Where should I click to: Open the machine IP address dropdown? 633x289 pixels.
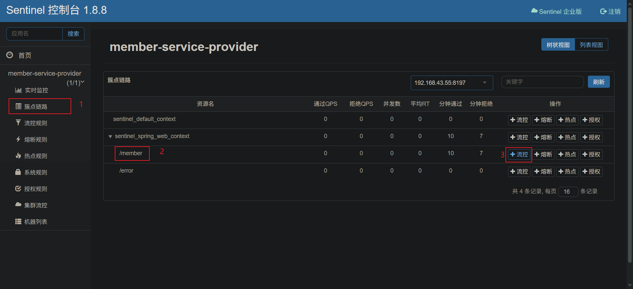[x=451, y=83]
